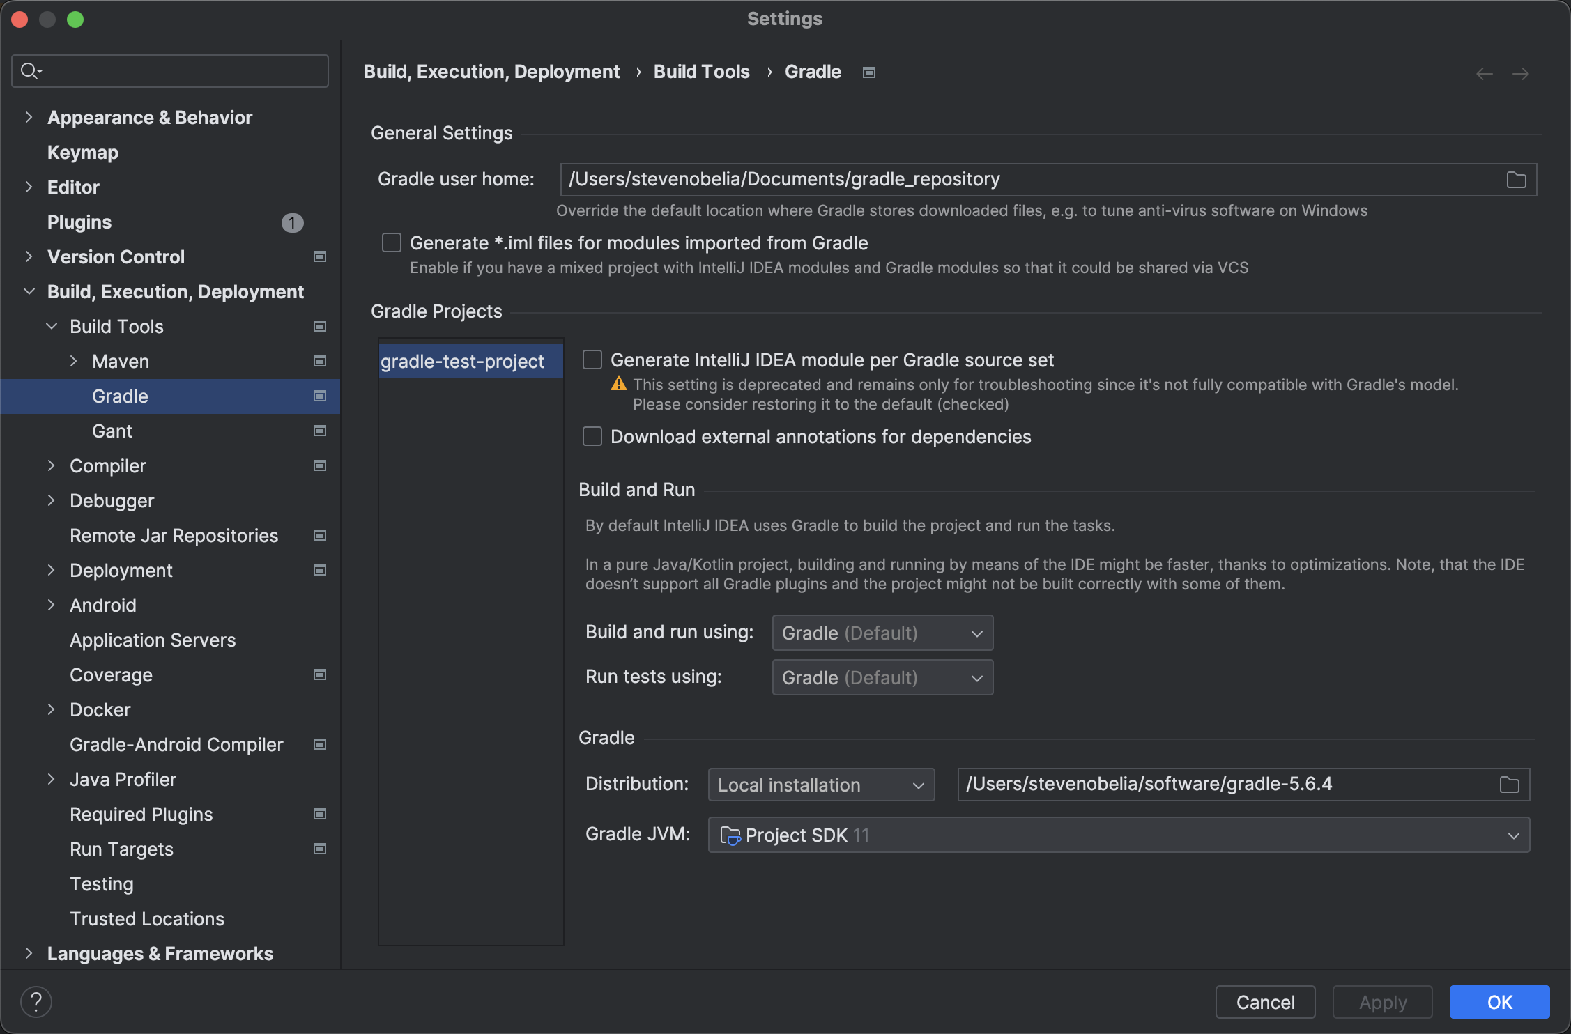The image size is (1571, 1034).
Task: Click browse folder icon for Gradle distribution path
Action: click(1509, 785)
